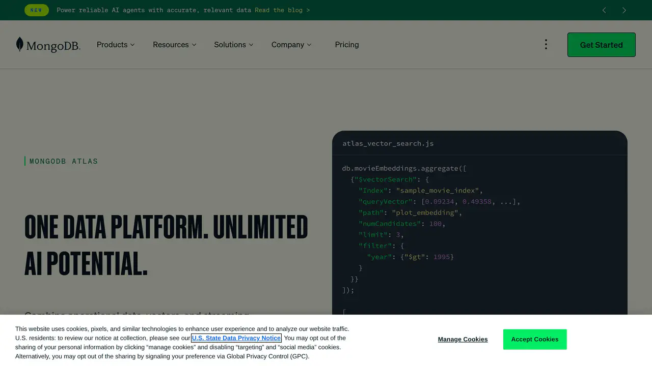Expand the Resources dropdown menu

pos(174,45)
